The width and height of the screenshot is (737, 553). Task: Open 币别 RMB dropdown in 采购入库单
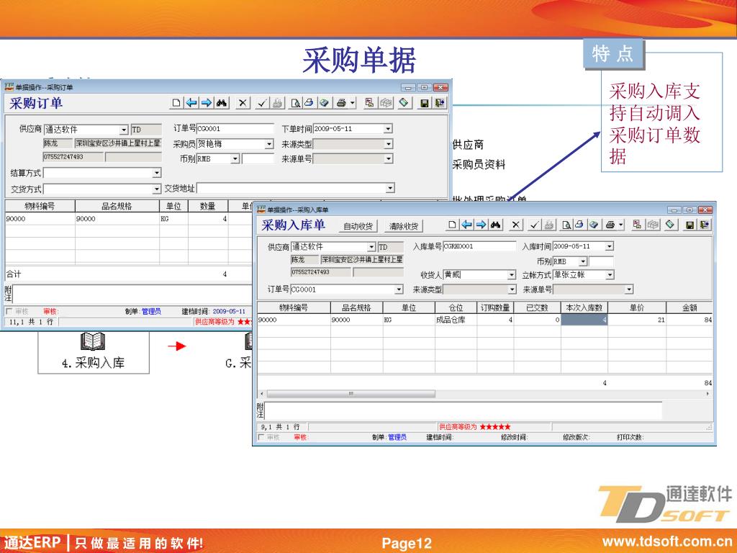coord(583,261)
